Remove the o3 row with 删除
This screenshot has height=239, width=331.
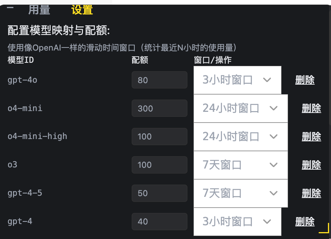coord(311,165)
